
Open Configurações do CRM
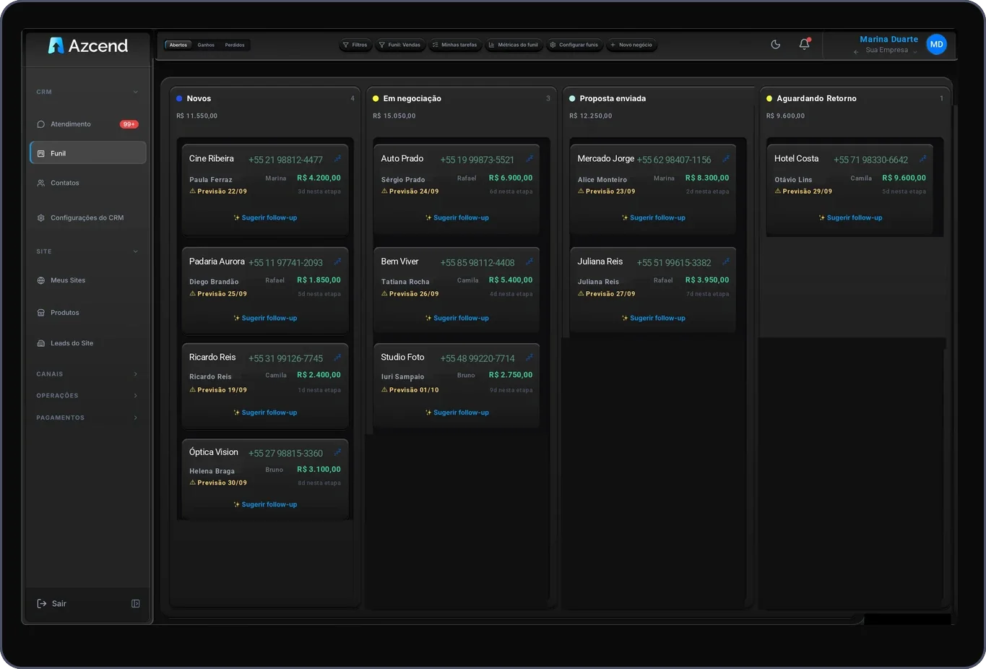click(87, 217)
